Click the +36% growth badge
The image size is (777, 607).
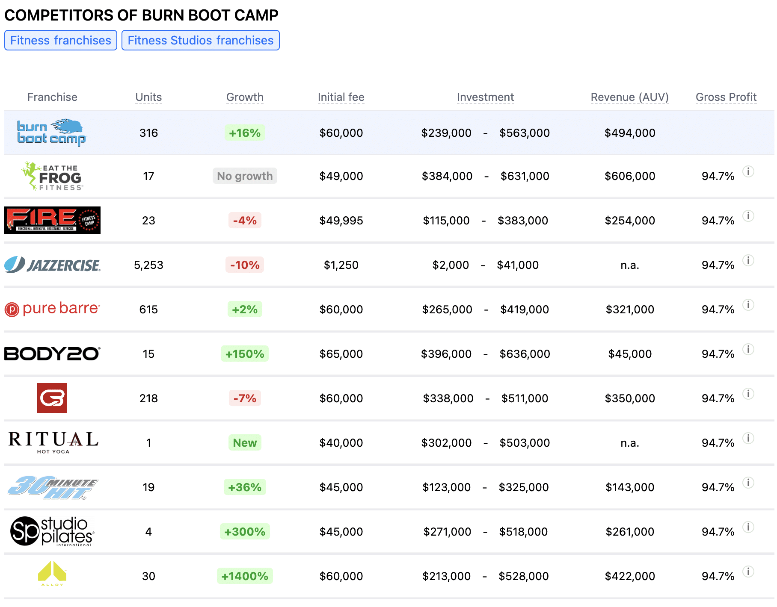245,487
